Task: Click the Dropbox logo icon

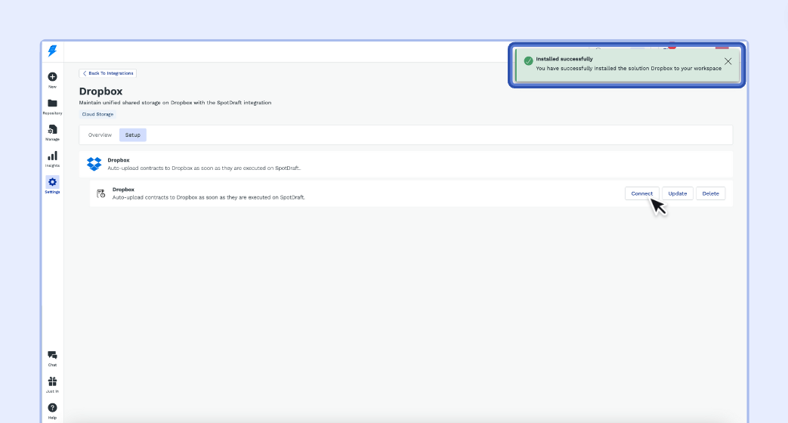Action: [x=94, y=164]
